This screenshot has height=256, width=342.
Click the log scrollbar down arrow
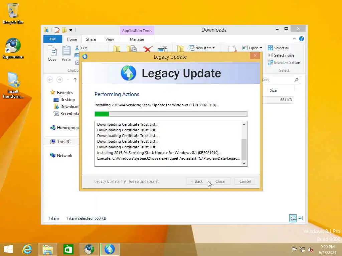pos(244,163)
